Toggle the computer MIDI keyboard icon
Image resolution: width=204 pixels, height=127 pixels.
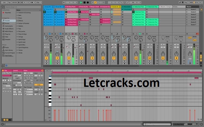click(x=183, y=2)
